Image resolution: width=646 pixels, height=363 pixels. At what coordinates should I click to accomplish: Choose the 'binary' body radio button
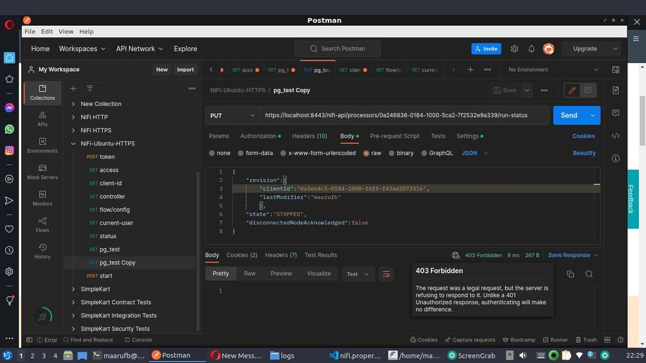point(392,153)
